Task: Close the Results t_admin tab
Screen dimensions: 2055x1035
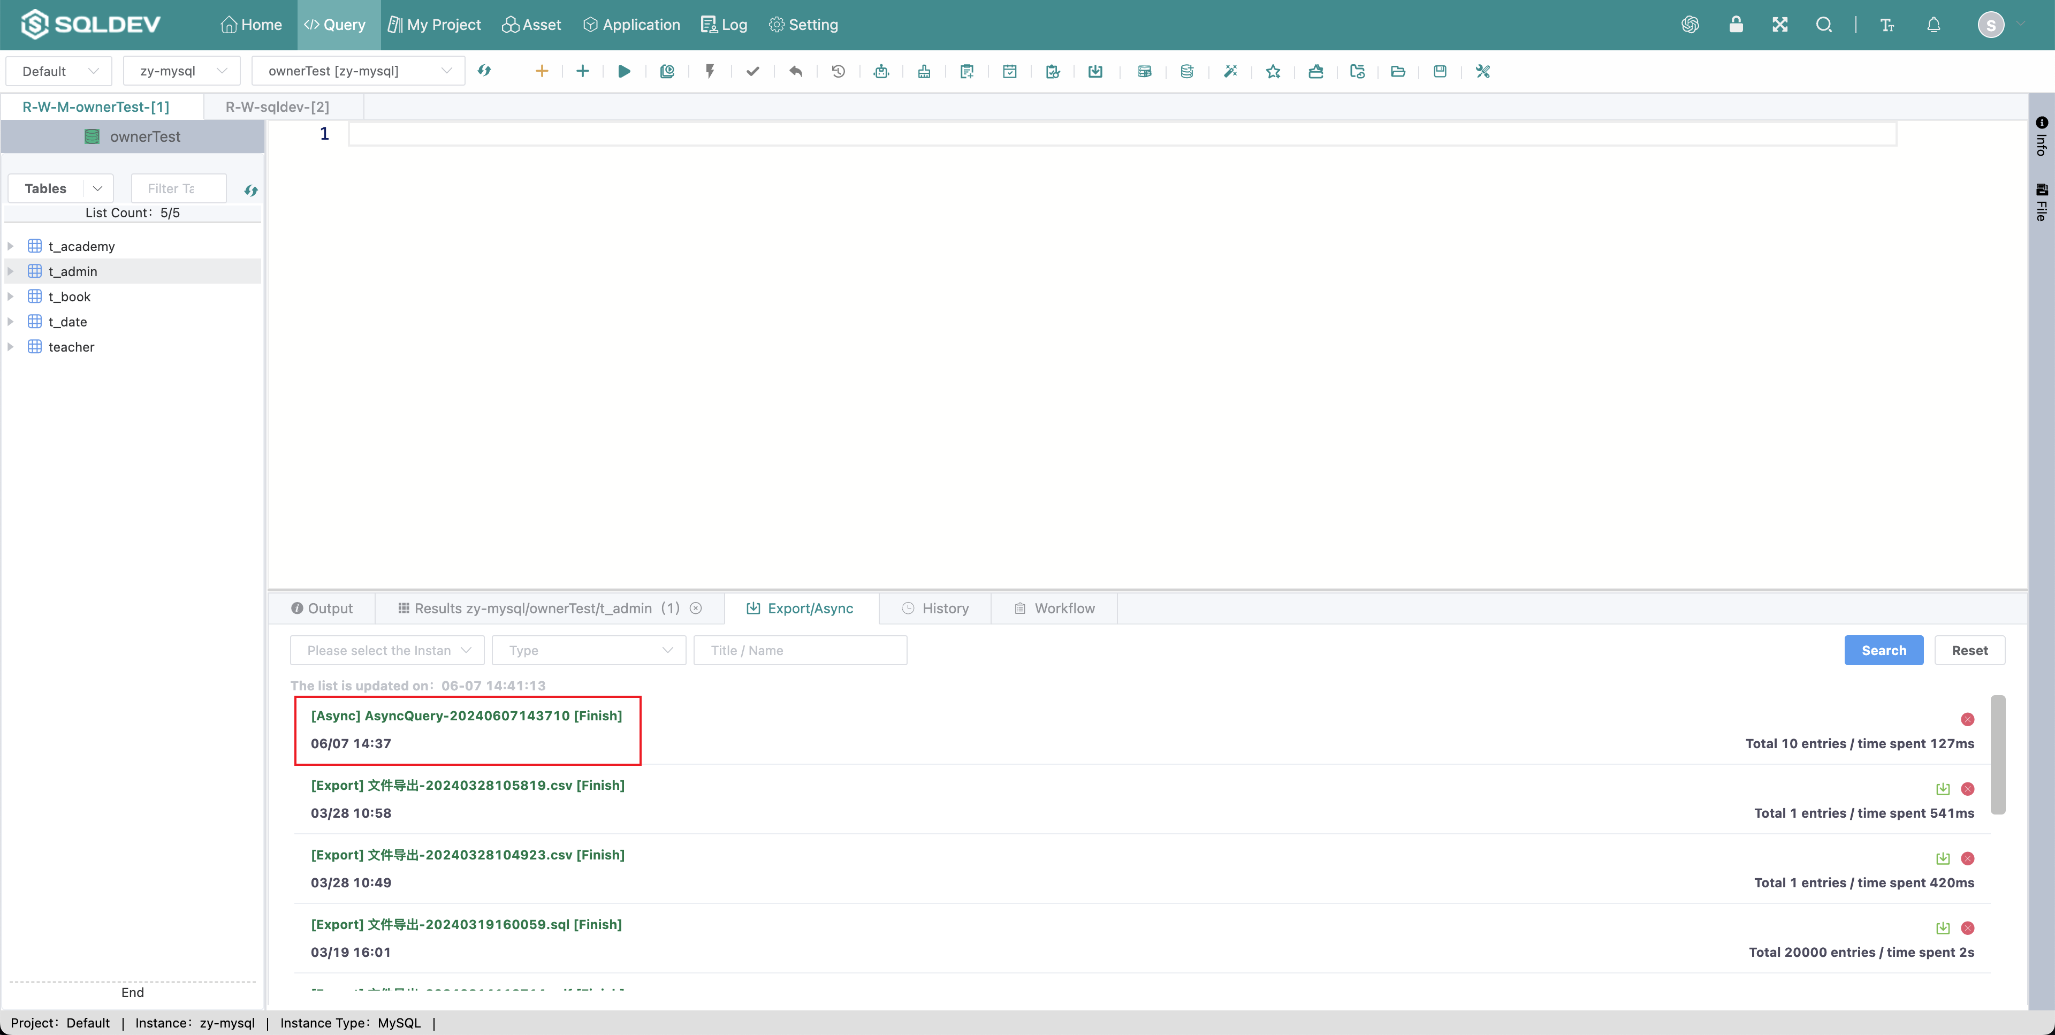Action: click(x=696, y=608)
